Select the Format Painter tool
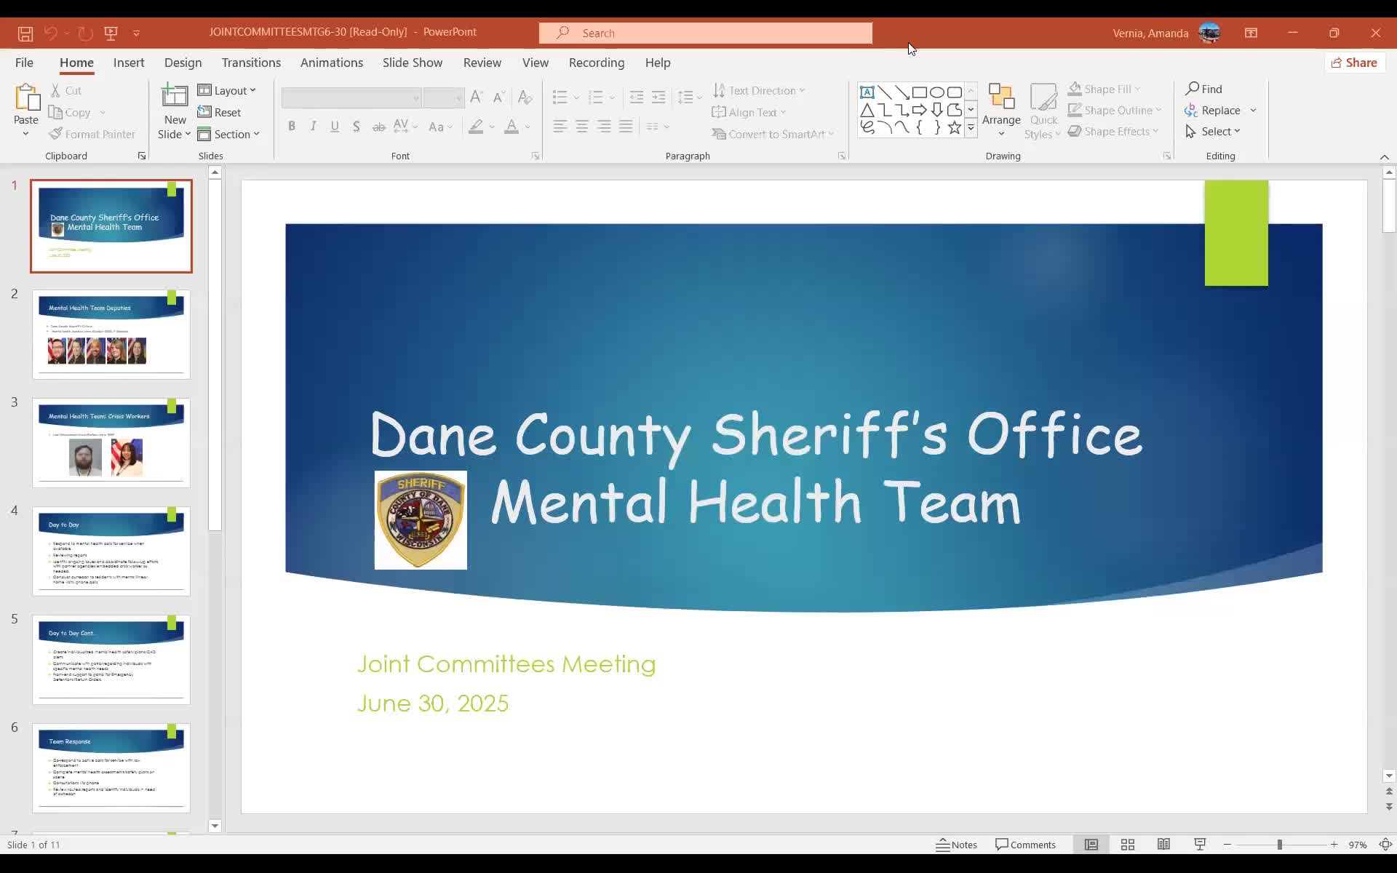Image resolution: width=1397 pixels, height=873 pixels. [x=92, y=134]
